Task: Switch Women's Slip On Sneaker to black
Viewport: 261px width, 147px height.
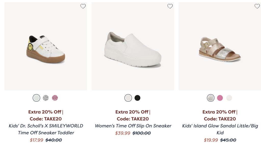Action: coord(137,98)
